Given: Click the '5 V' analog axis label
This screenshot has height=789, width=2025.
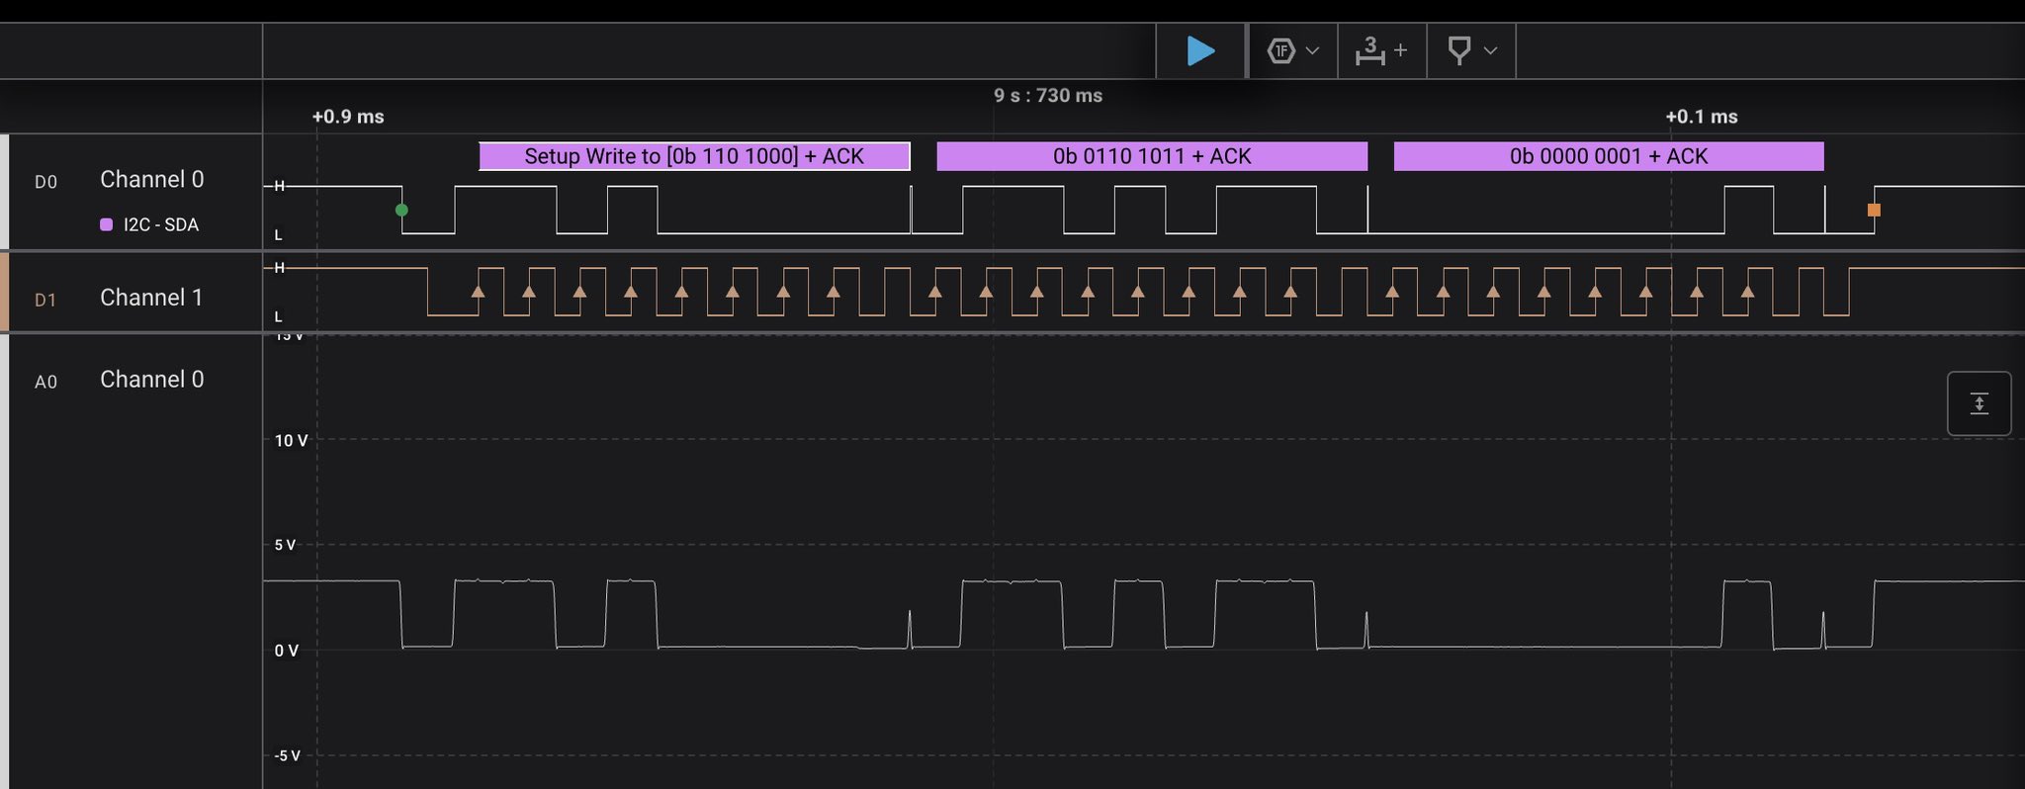Looking at the screenshot, I should [285, 545].
